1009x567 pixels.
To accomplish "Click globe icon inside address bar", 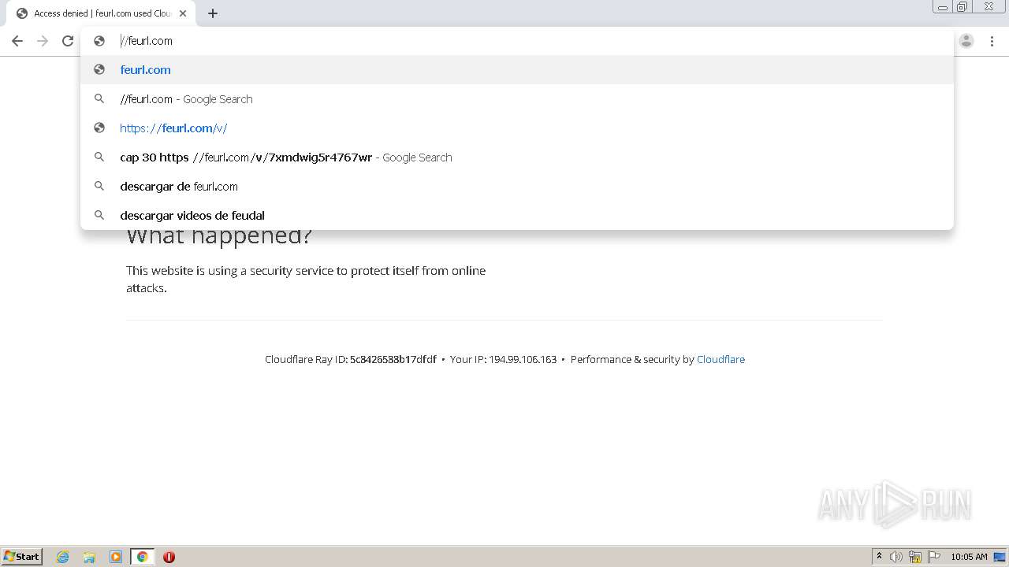I will tap(99, 41).
